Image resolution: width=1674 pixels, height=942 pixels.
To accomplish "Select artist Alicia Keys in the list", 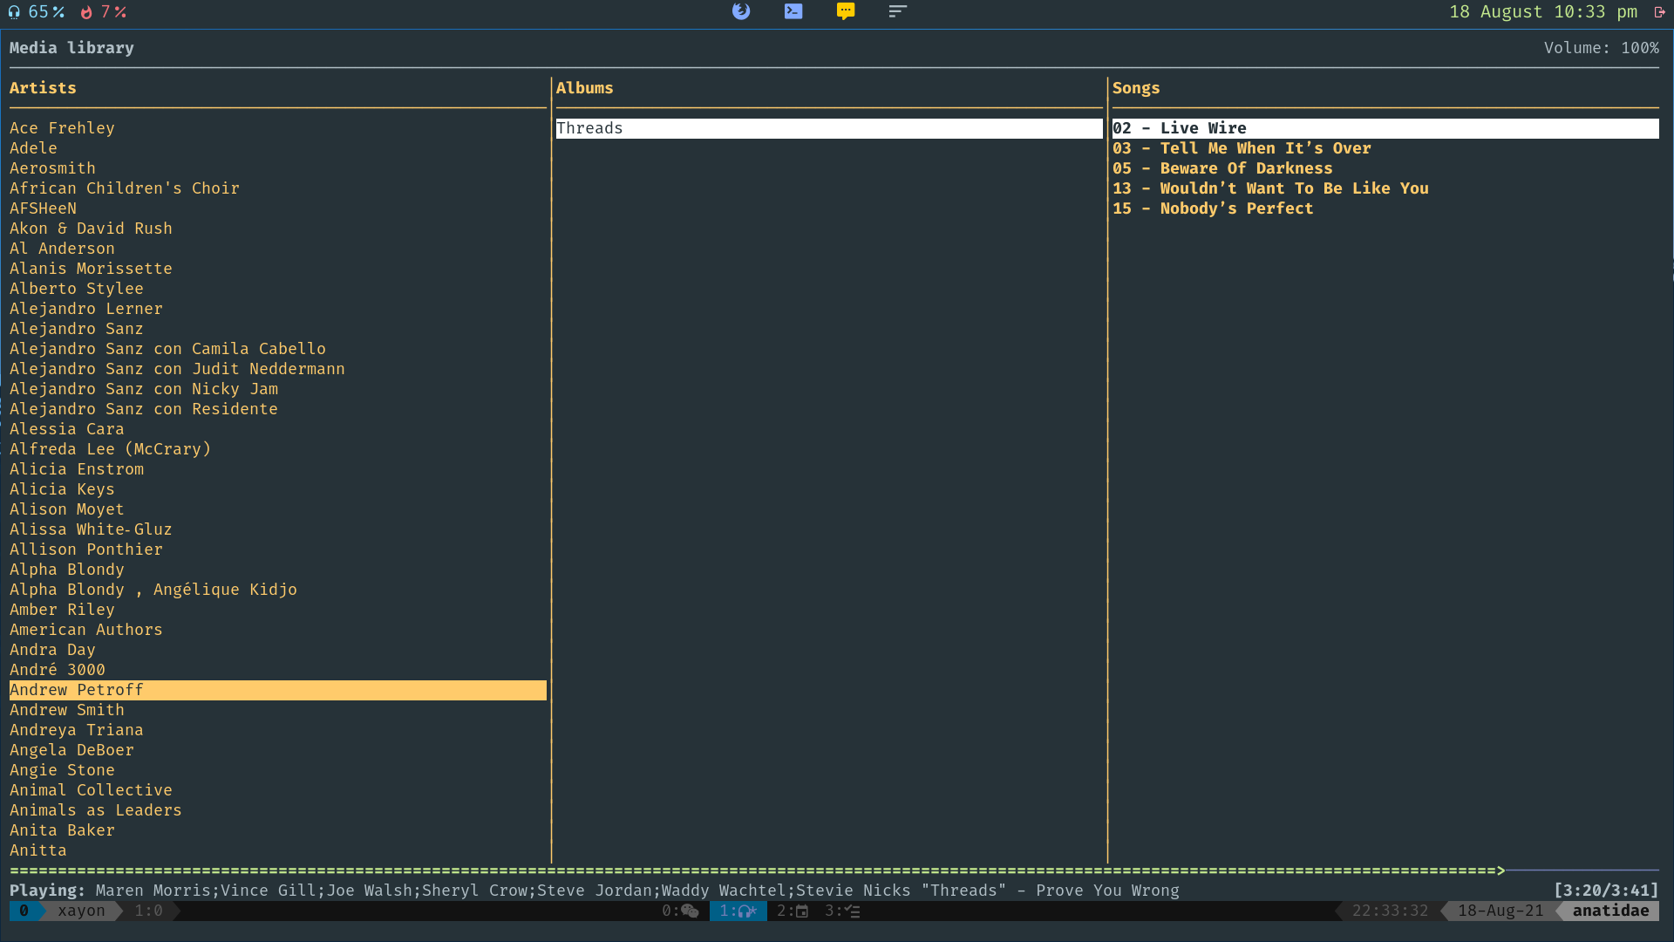I will coord(62,489).
